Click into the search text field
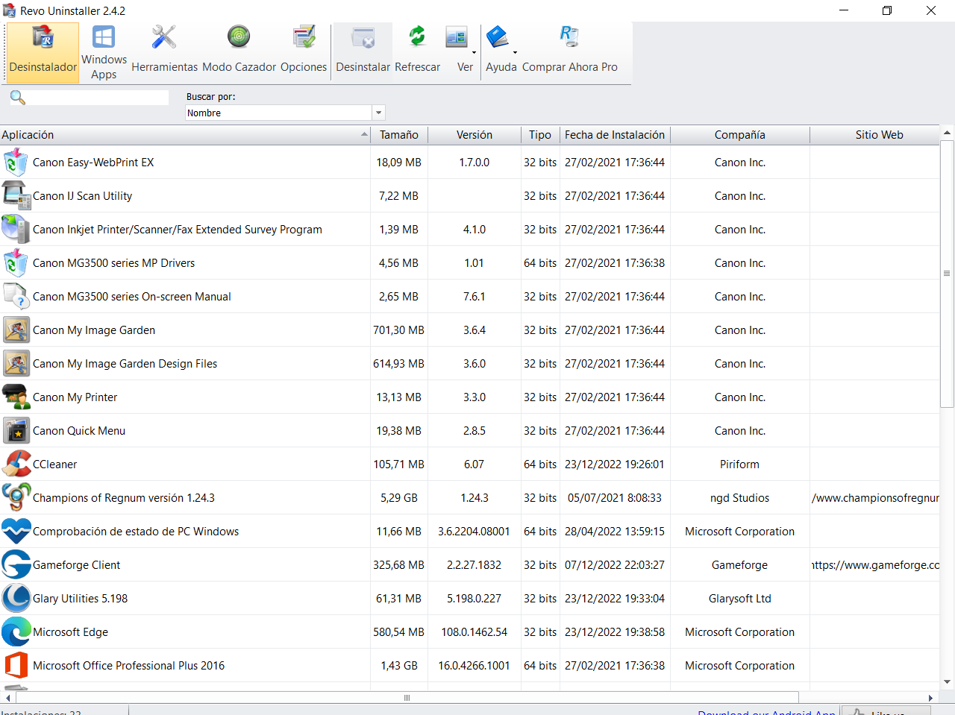Screen dimensions: 955x715 [x=98, y=98]
